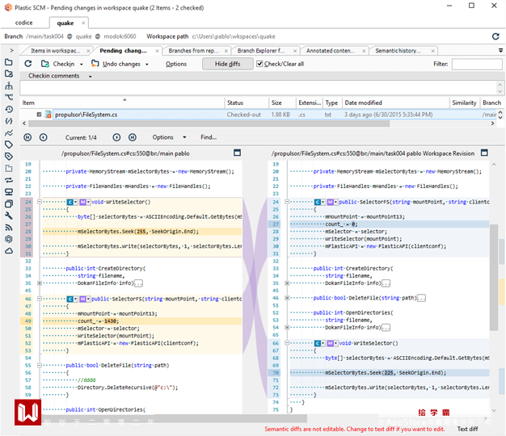Open the Branches from repository tab
The width and height of the screenshot is (506, 436).
(x=194, y=51)
